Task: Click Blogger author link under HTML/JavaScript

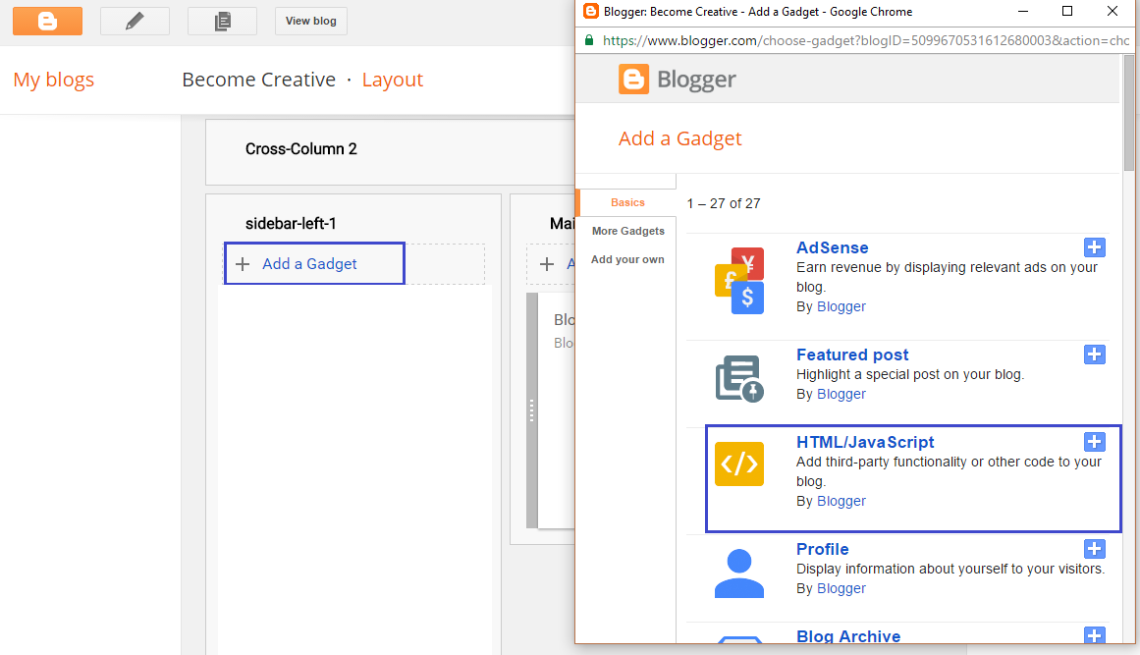Action: pos(841,501)
